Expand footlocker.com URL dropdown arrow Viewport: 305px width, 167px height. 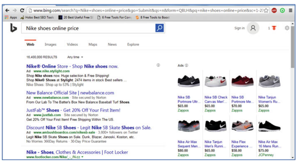coord(83,157)
